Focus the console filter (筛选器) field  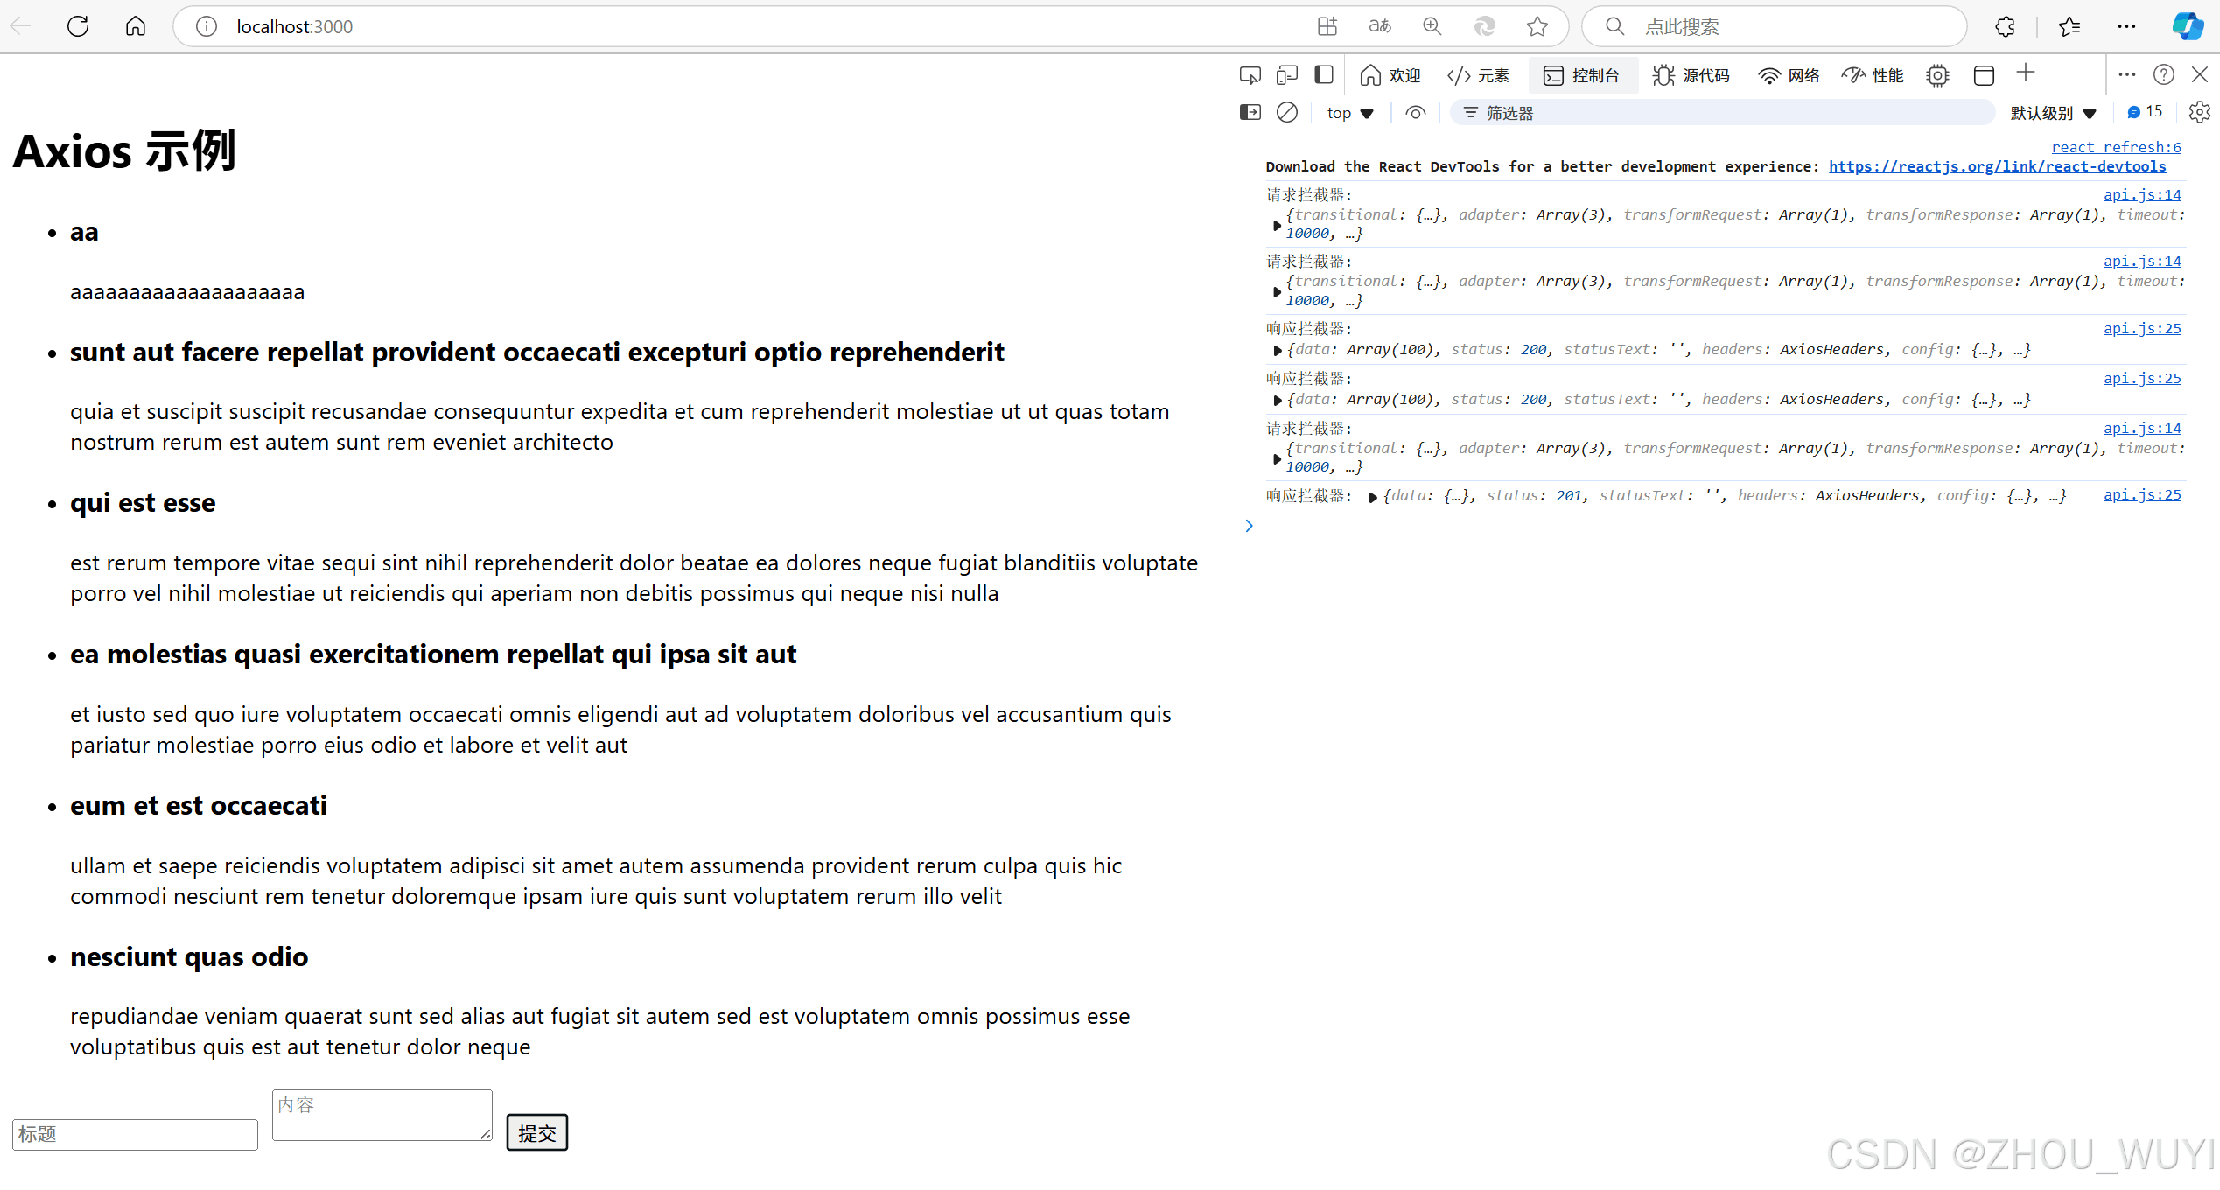(1722, 113)
